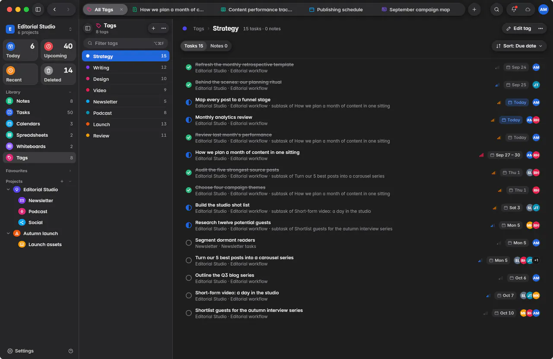Open Sep 27 – 30 due date chip
The image size is (553, 359).
[505, 155]
